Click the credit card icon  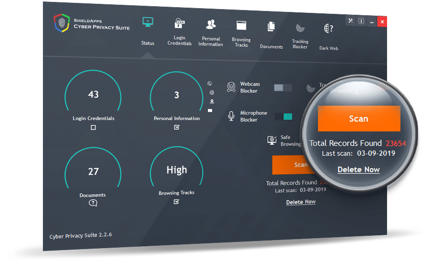210,111
